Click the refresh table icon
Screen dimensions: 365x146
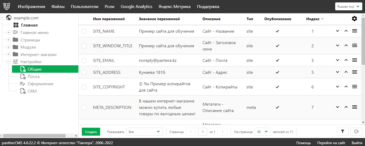(x=356, y=132)
